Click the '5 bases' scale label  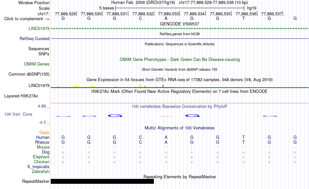106,8
